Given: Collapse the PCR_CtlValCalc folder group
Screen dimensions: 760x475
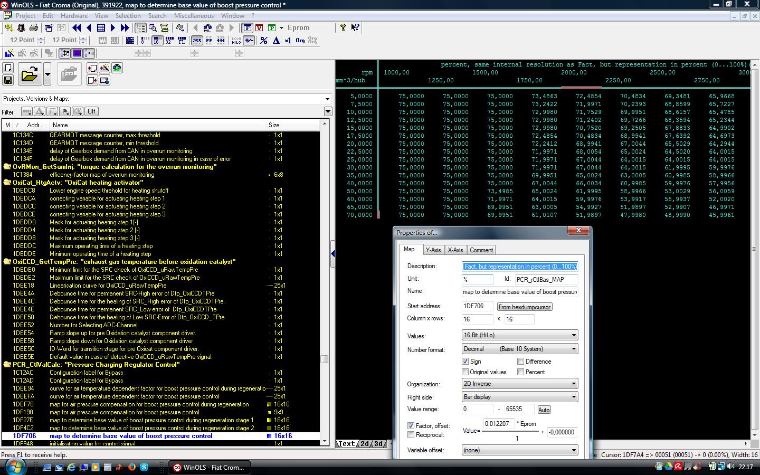Looking at the screenshot, I should [7, 365].
